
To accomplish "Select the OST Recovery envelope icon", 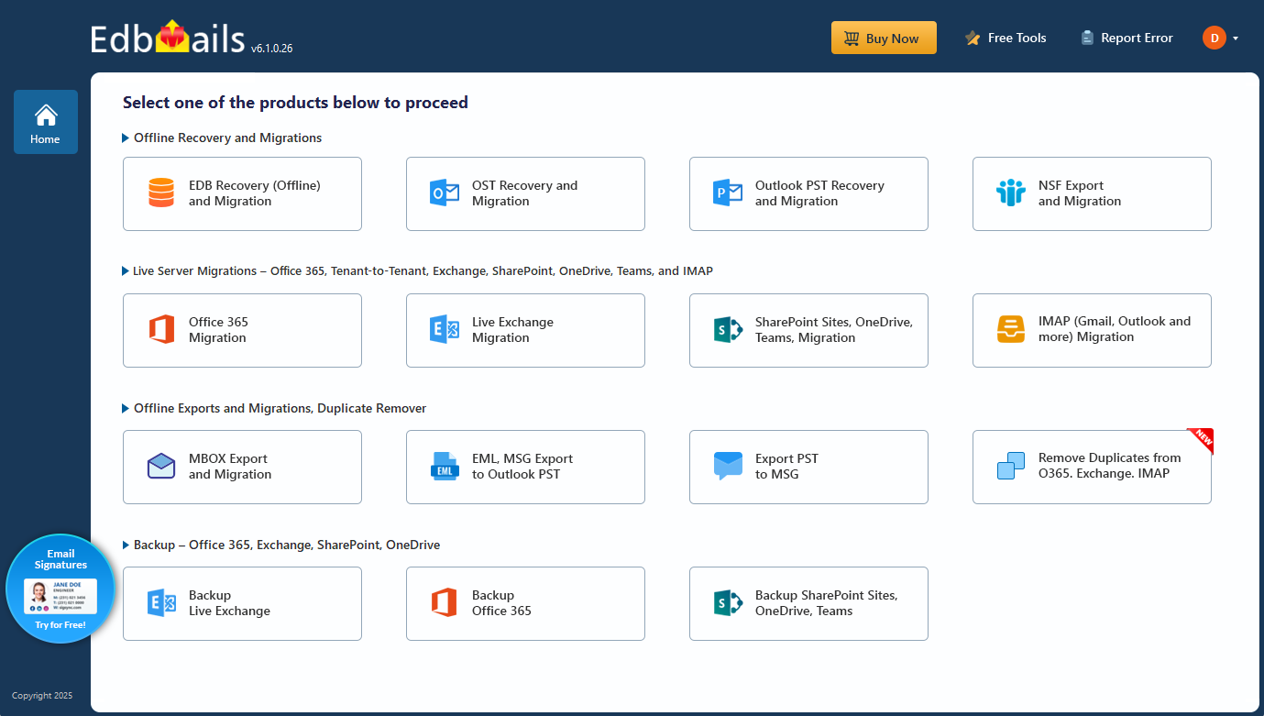I will [x=444, y=193].
